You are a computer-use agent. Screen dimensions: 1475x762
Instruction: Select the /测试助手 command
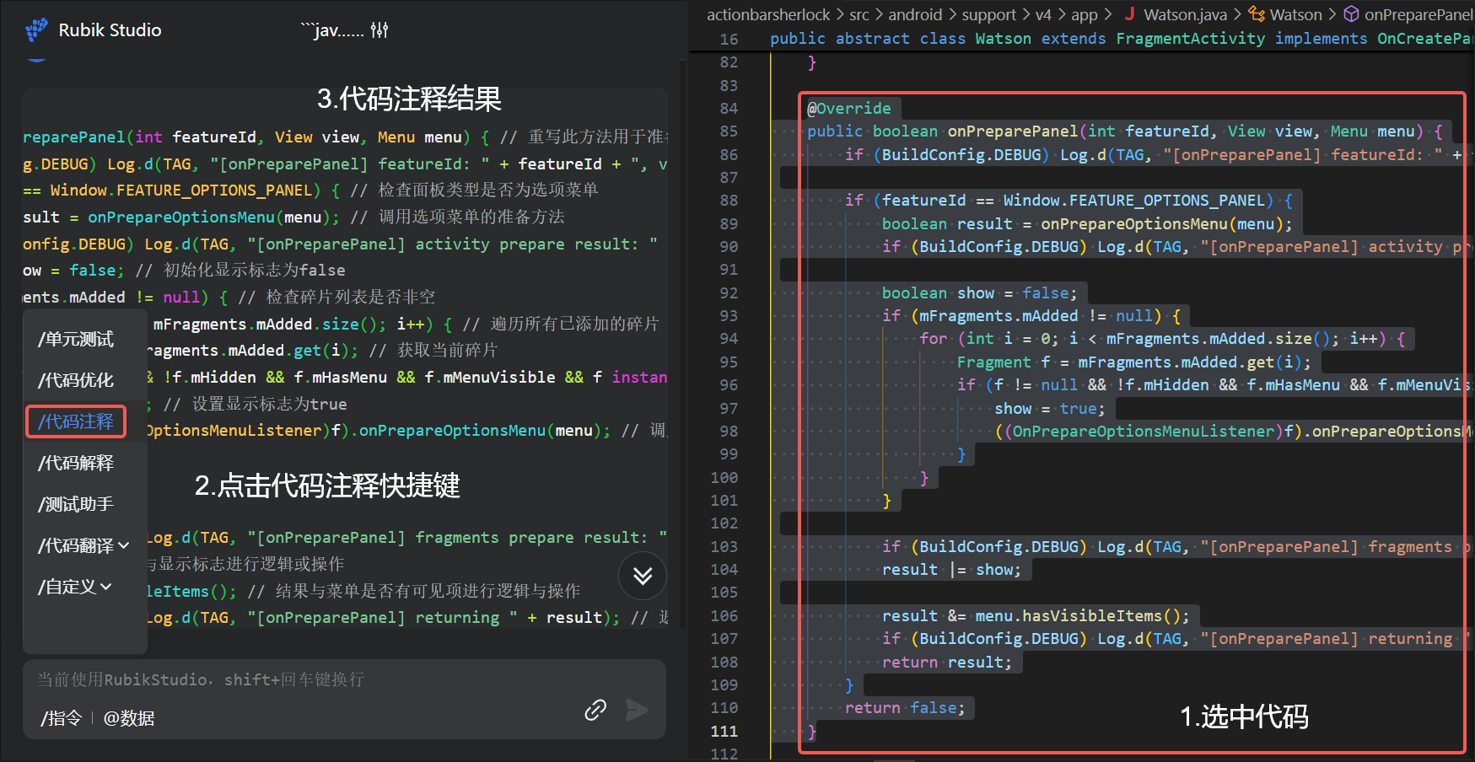[76, 504]
